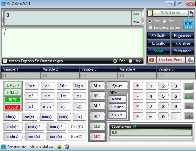Click the a < > b button
The width and height of the screenshot is (196, 151).
[117, 115]
